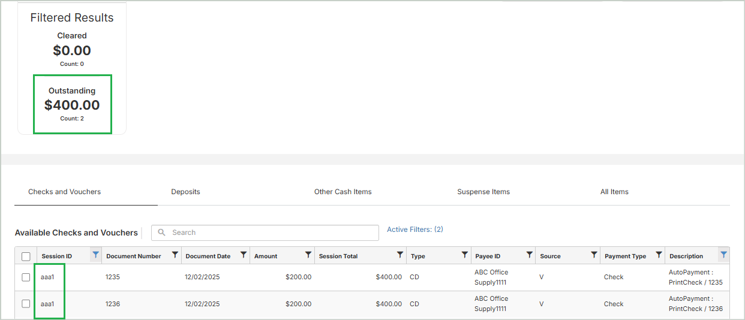
Task: Show the All Items tab
Action: (x=614, y=192)
